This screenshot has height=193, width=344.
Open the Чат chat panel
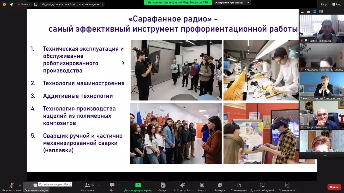tap(112, 187)
